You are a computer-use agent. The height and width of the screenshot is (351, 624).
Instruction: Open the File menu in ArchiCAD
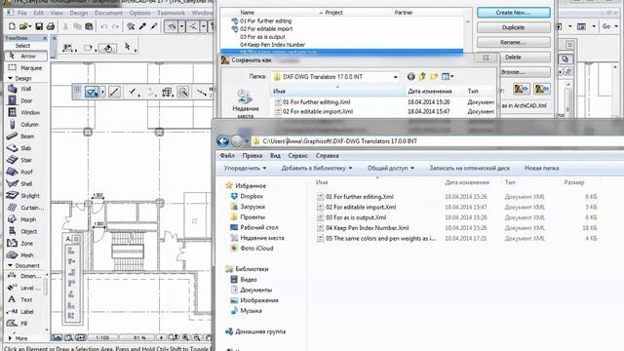(x=22, y=13)
